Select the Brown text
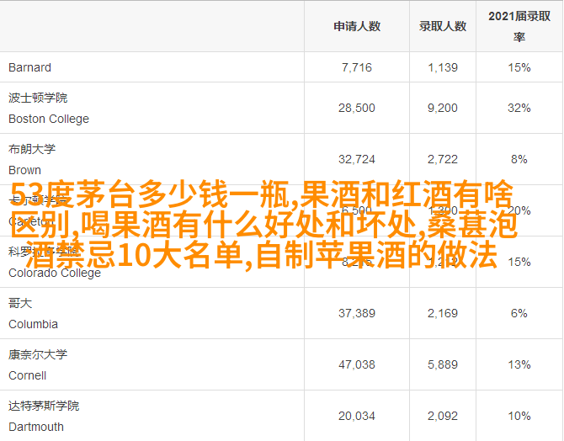This screenshot has height=441, width=564. (24, 170)
